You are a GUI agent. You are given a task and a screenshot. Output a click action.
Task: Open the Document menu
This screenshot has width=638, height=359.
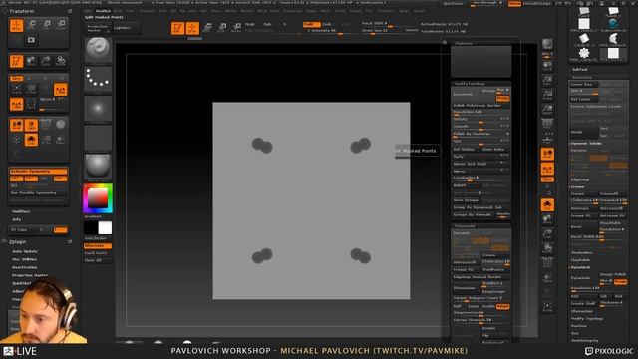147,11
